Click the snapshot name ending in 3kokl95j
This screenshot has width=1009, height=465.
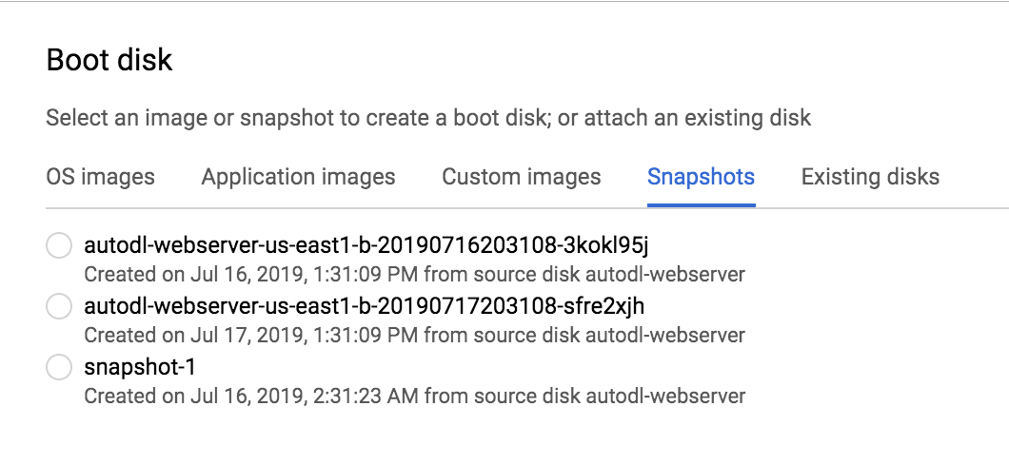tap(366, 245)
